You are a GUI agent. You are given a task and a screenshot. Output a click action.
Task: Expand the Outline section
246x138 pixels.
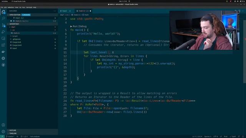[x=32, y=130]
